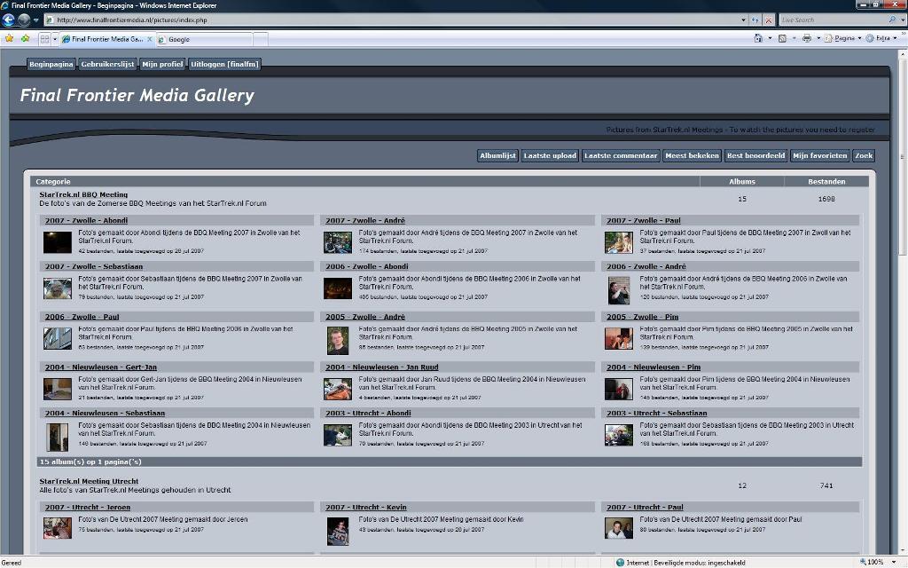Open Best beoordeeld pictures

coord(755,155)
